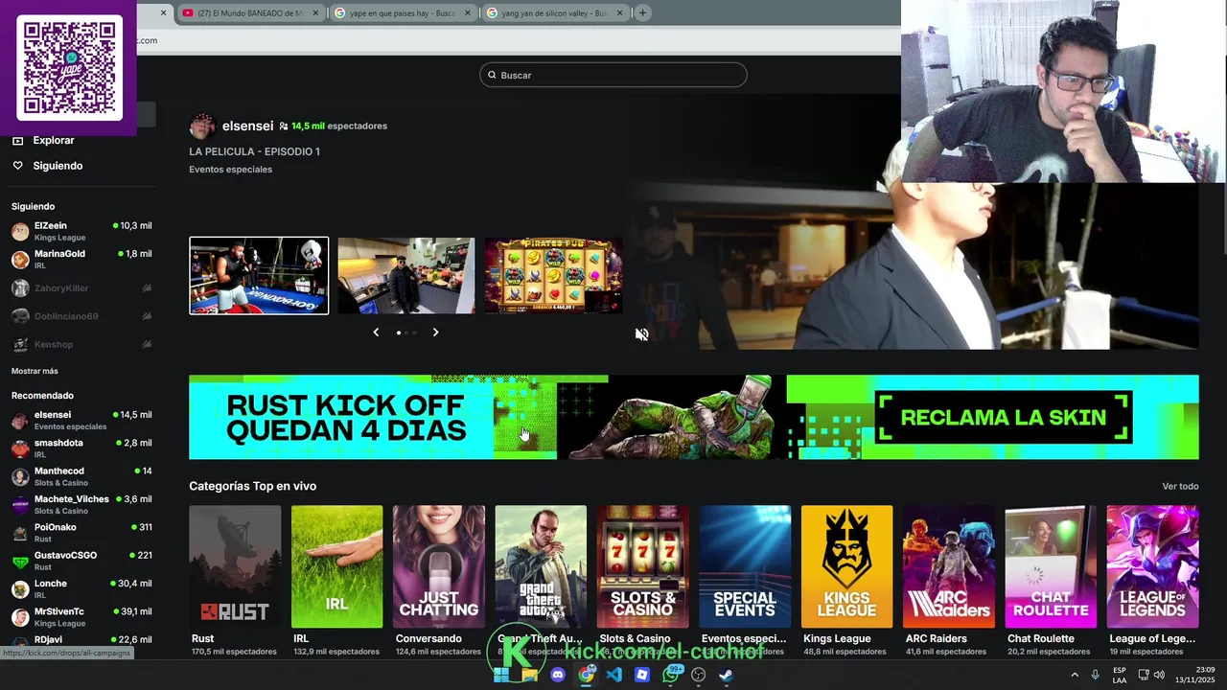Viewport: 1227px width, 690px height.
Task: Unmute the featured stream speaker icon
Action: pos(641,334)
